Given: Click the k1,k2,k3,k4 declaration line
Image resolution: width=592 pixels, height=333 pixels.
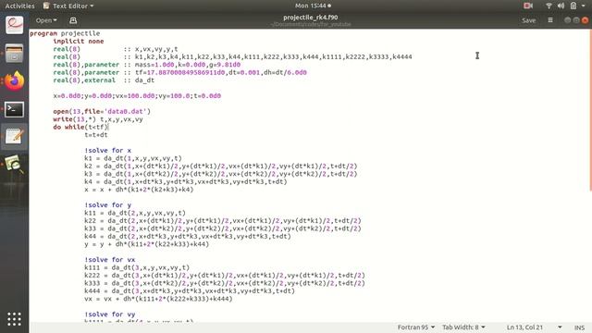Looking at the screenshot, I should [x=232, y=57].
